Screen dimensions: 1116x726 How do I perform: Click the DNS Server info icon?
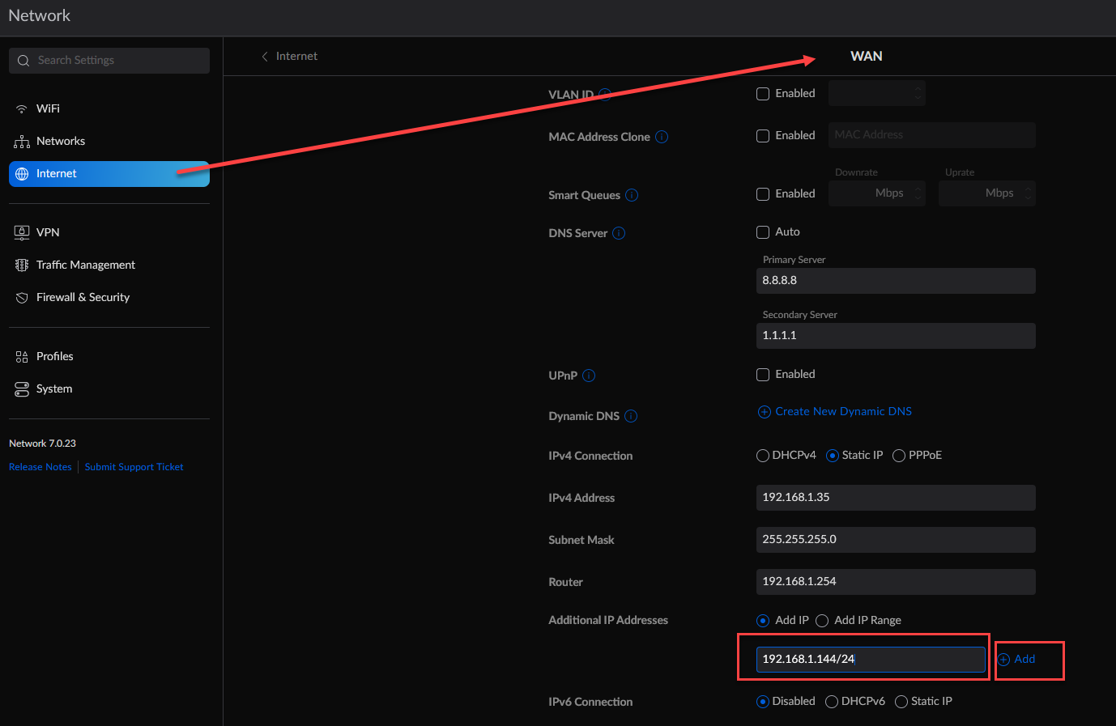click(619, 233)
